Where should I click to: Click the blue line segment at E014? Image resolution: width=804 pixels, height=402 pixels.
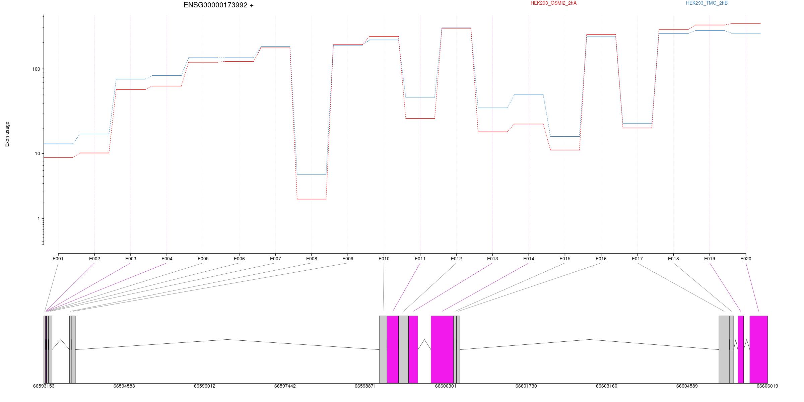tap(529, 95)
